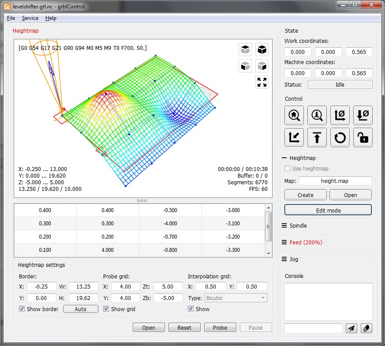Click the heightmap Map filename field
385x346 pixels.
[x=335, y=181]
